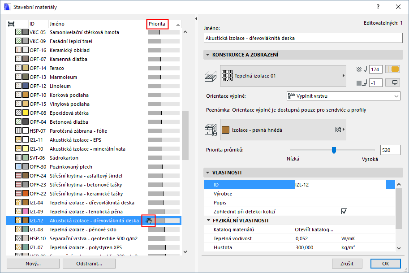Select the Tepelná izolace - polystyren XPS row
The image size is (409, 273).
click(94, 247)
